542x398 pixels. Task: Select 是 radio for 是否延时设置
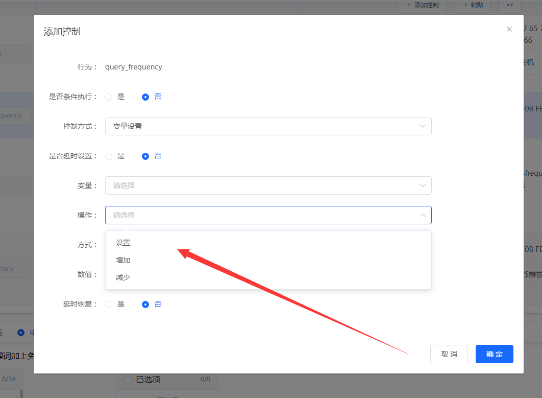point(108,156)
